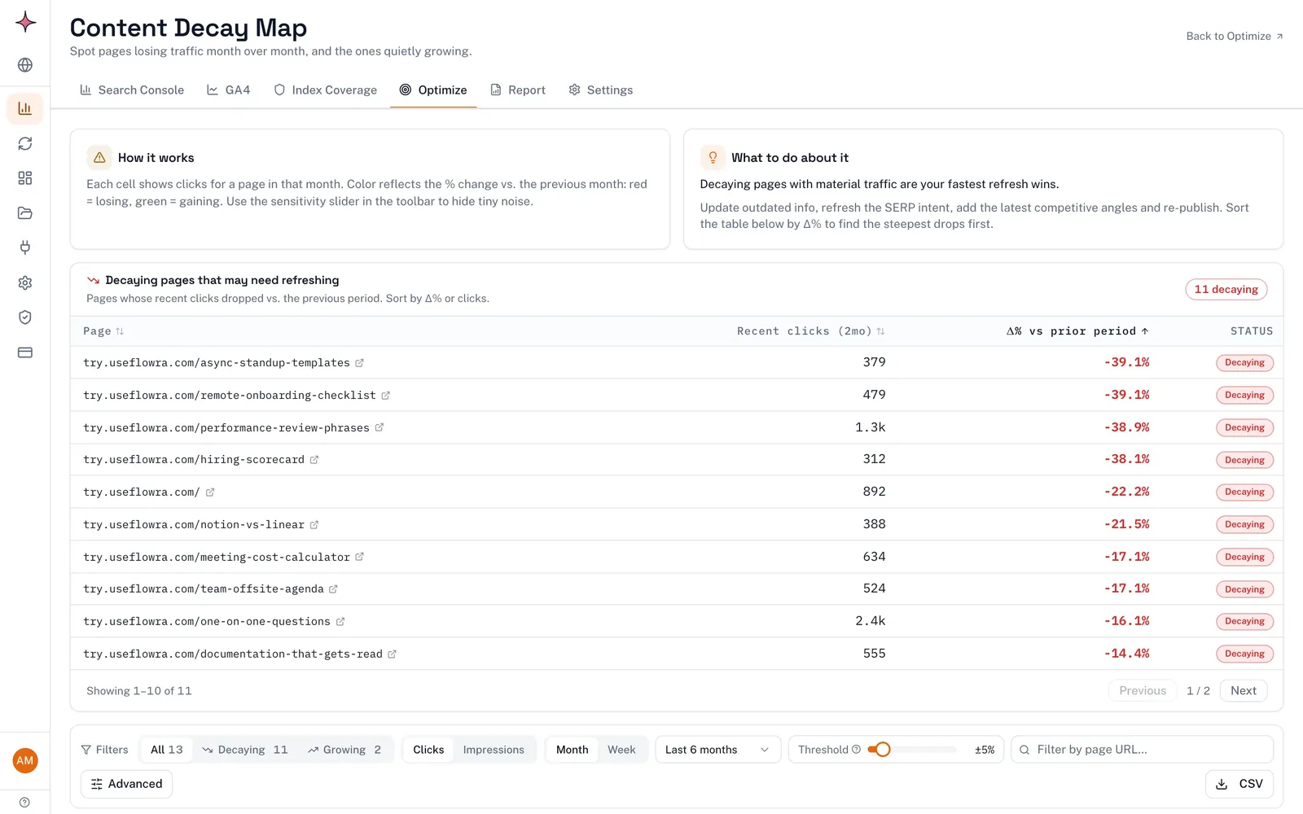Click the STATUS column header
This screenshot has height=814, width=1303.
[x=1251, y=331]
